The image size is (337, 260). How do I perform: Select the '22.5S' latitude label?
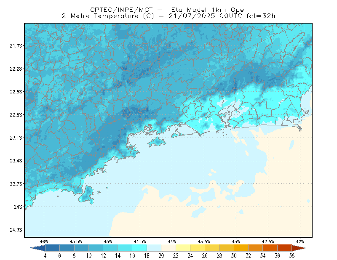coord(16,92)
